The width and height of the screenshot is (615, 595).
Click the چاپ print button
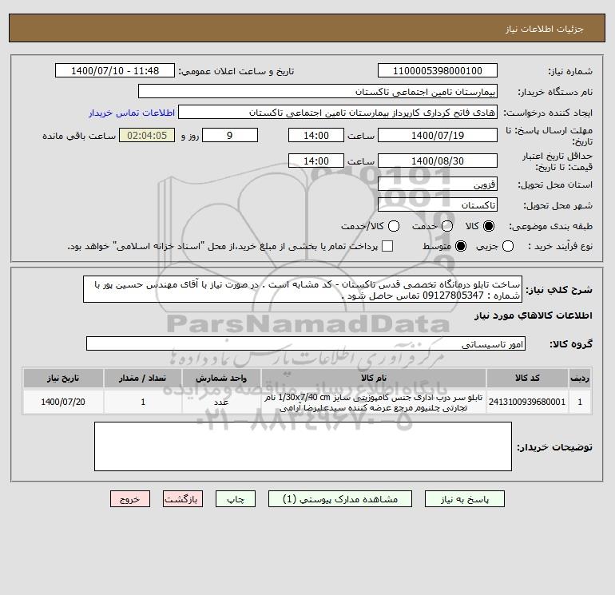pyautogui.click(x=236, y=499)
